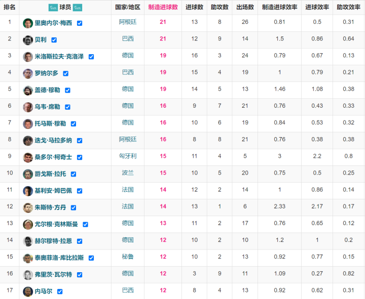Image resolution: width=365 pixels, height=299 pixels.
Task: Click the avatar beside 内马尔
Action: [27, 291]
